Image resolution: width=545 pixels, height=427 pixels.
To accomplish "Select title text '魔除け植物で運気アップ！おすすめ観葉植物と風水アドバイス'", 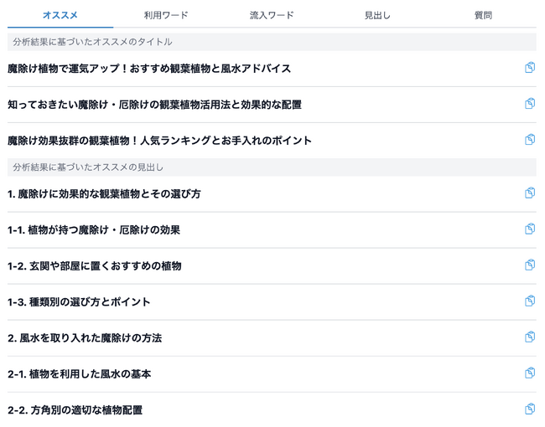I will pyautogui.click(x=149, y=69).
